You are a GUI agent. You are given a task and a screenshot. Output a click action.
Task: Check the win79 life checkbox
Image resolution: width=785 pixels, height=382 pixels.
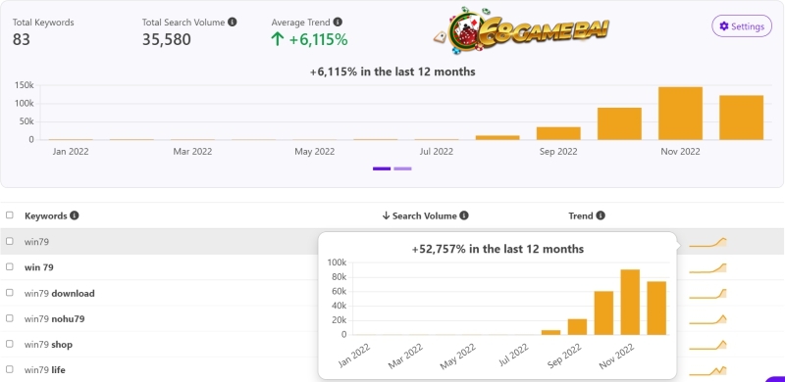point(10,369)
